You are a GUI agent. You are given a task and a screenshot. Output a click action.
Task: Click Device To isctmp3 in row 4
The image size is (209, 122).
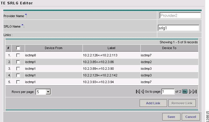click(146, 75)
